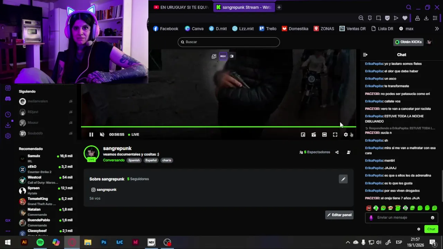Take a snapshot with the capture icon
The image size is (443, 249).
point(379,18)
